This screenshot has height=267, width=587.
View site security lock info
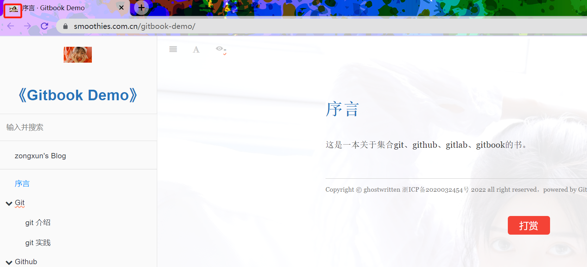tap(65, 26)
